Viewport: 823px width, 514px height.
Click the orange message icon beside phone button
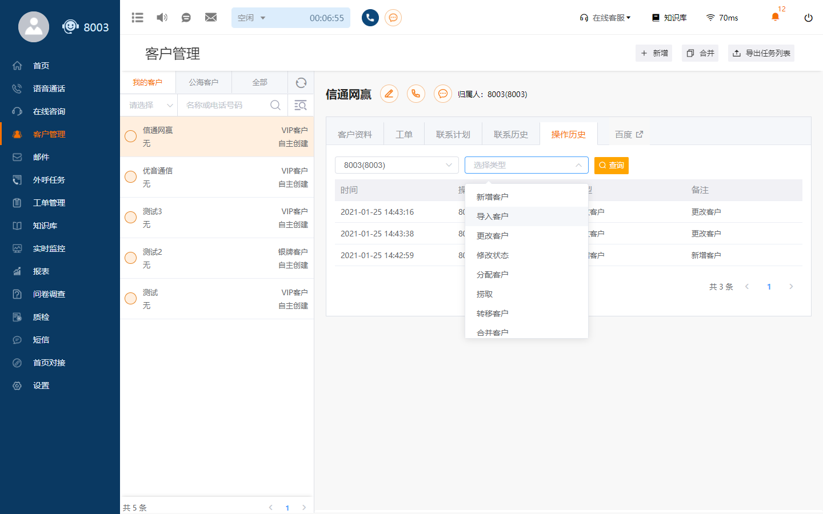click(x=393, y=18)
